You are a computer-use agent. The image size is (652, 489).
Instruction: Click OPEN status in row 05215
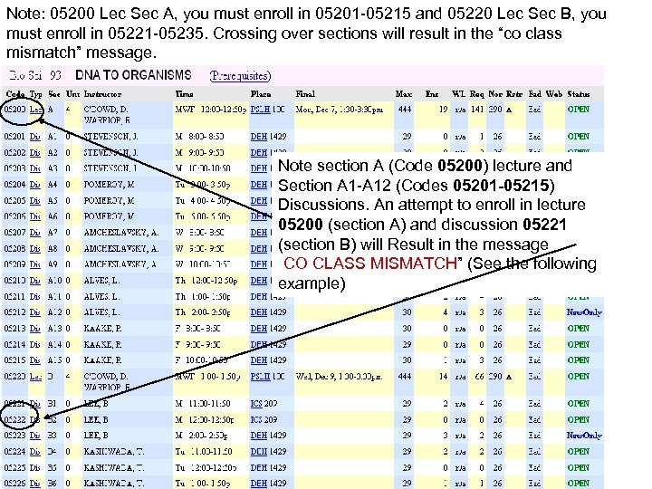coord(579,360)
